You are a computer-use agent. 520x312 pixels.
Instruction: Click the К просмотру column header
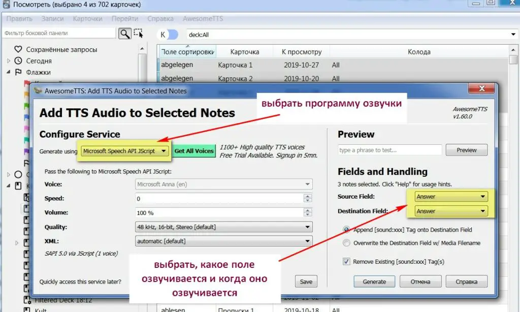pyautogui.click(x=302, y=52)
